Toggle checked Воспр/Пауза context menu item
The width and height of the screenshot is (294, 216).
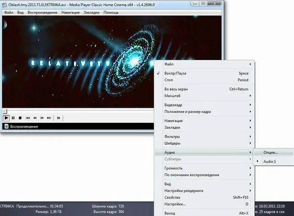[x=204, y=73]
